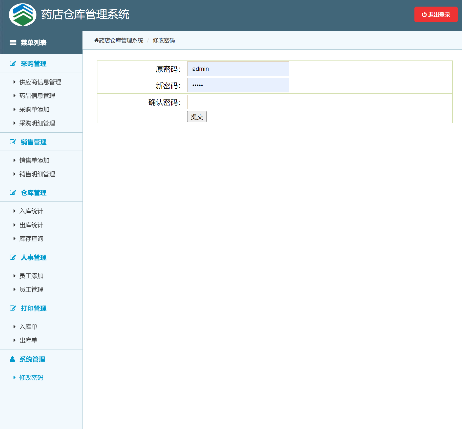The image size is (462, 429).
Task: Expand the arrow beside 采购单添加
Action: click(x=14, y=109)
